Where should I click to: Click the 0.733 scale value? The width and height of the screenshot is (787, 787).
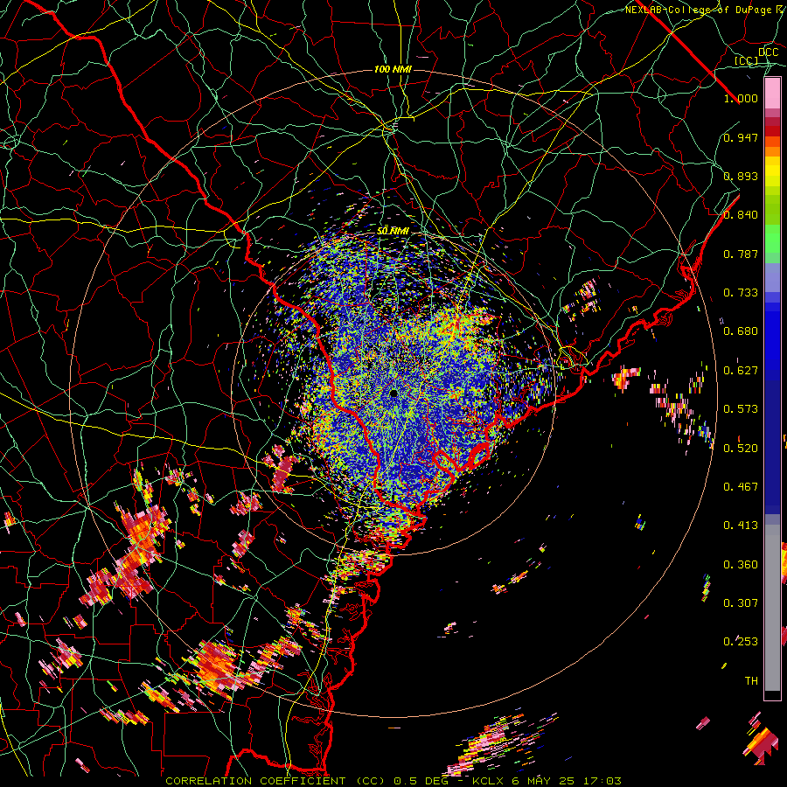click(x=741, y=293)
